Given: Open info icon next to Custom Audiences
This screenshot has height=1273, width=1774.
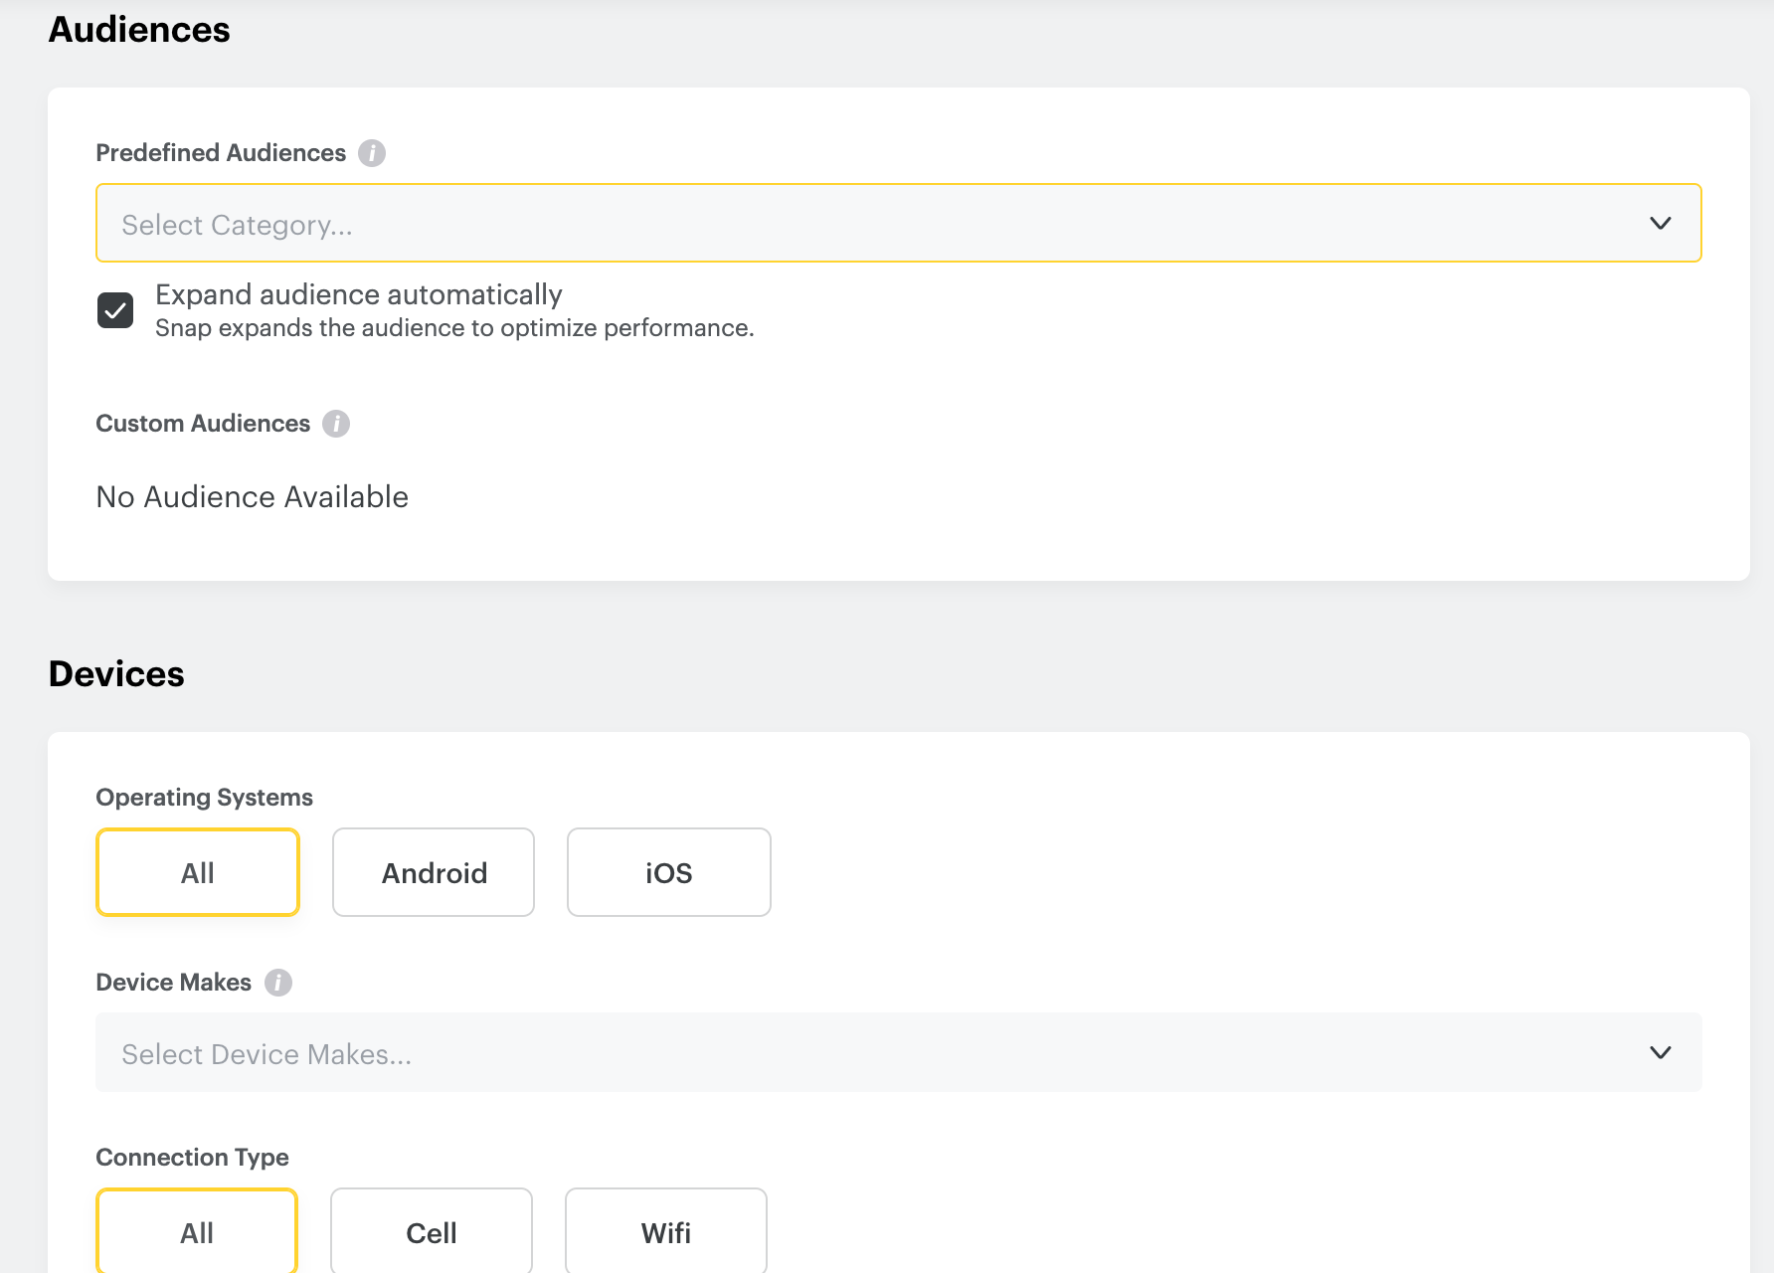Looking at the screenshot, I should (x=336, y=424).
